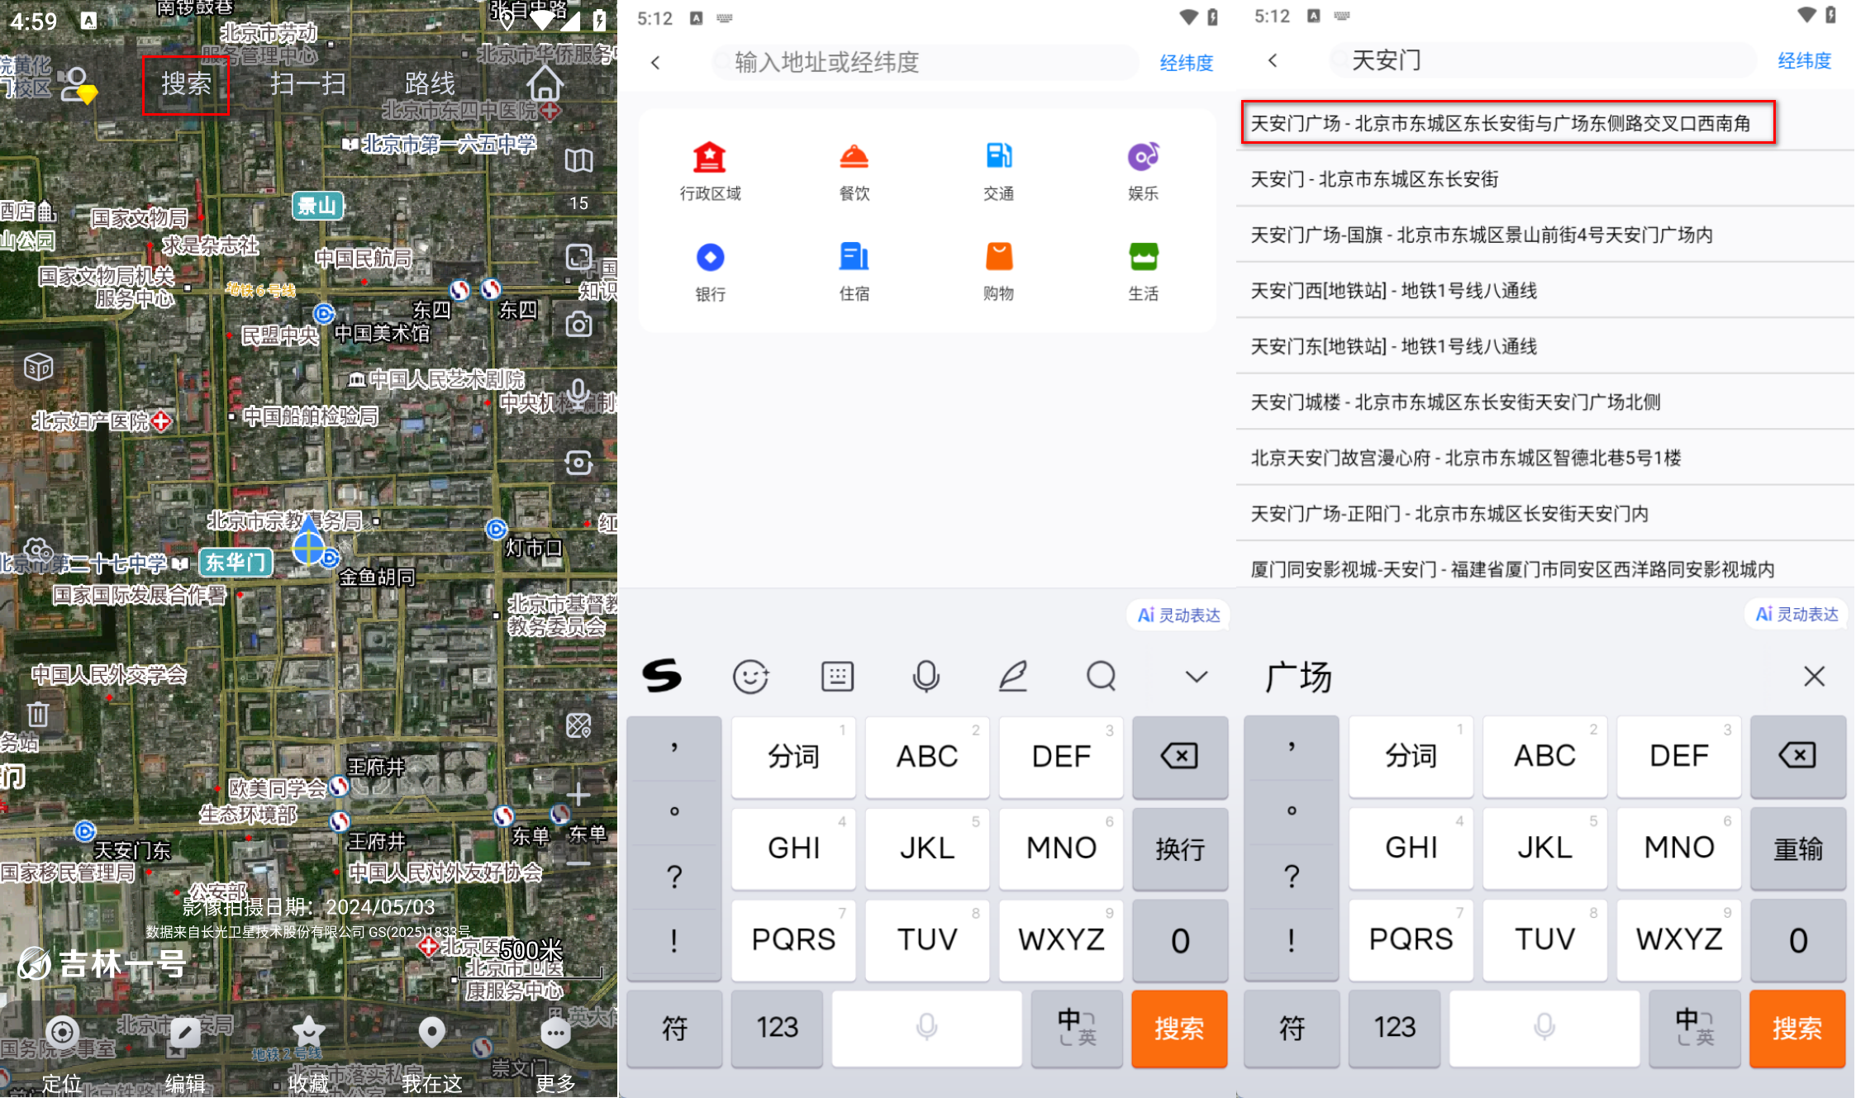Image resolution: width=1856 pixels, height=1098 pixels.
Task: Focus the 输入地址或经纬度 search field
Action: click(x=924, y=63)
